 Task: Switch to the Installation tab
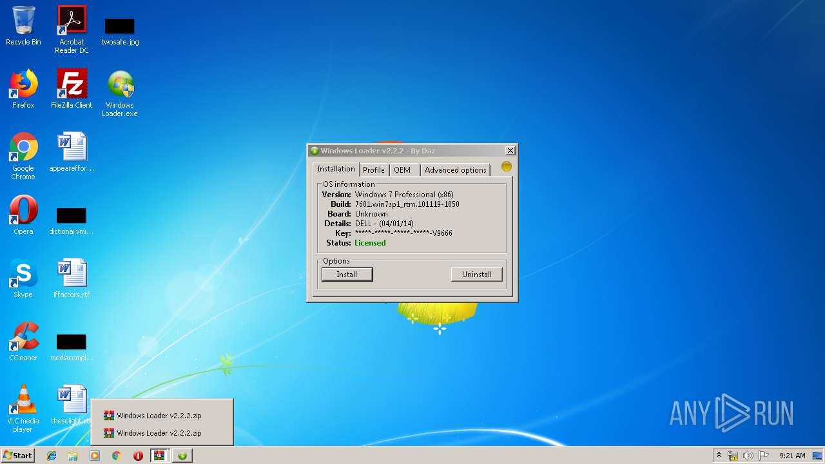tap(336, 169)
